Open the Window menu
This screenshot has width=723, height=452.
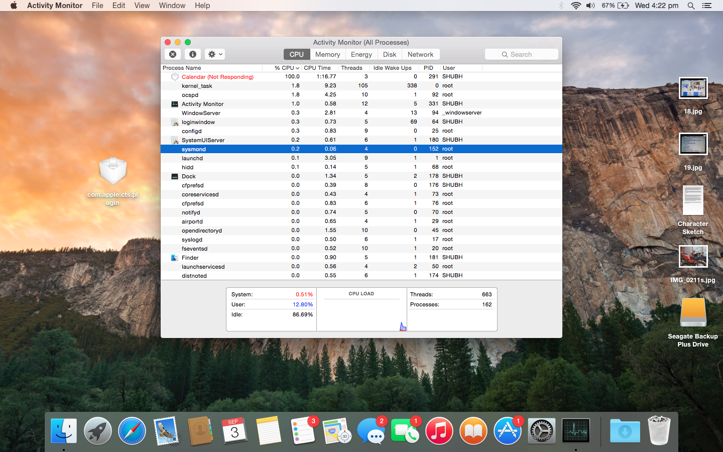coord(172,6)
